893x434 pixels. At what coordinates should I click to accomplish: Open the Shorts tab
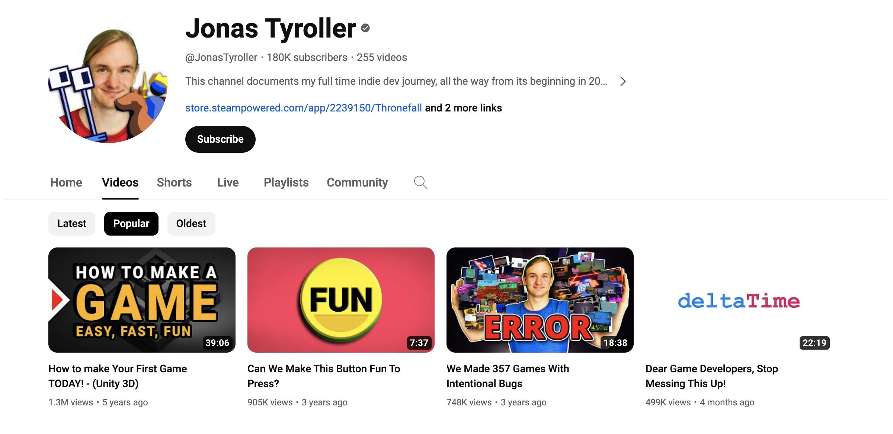point(174,182)
